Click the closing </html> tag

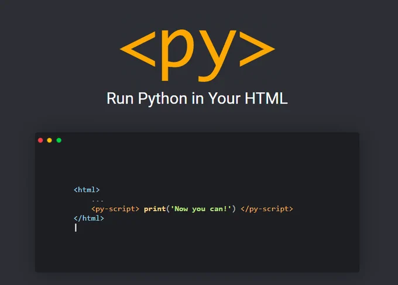(x=89, y=218)
